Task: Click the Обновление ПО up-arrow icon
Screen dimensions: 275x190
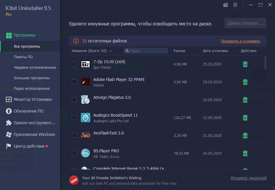Action: pos(8,111)
